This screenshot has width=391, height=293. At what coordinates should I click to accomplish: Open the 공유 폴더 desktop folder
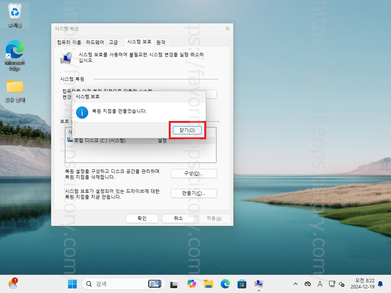click(15, 91)
